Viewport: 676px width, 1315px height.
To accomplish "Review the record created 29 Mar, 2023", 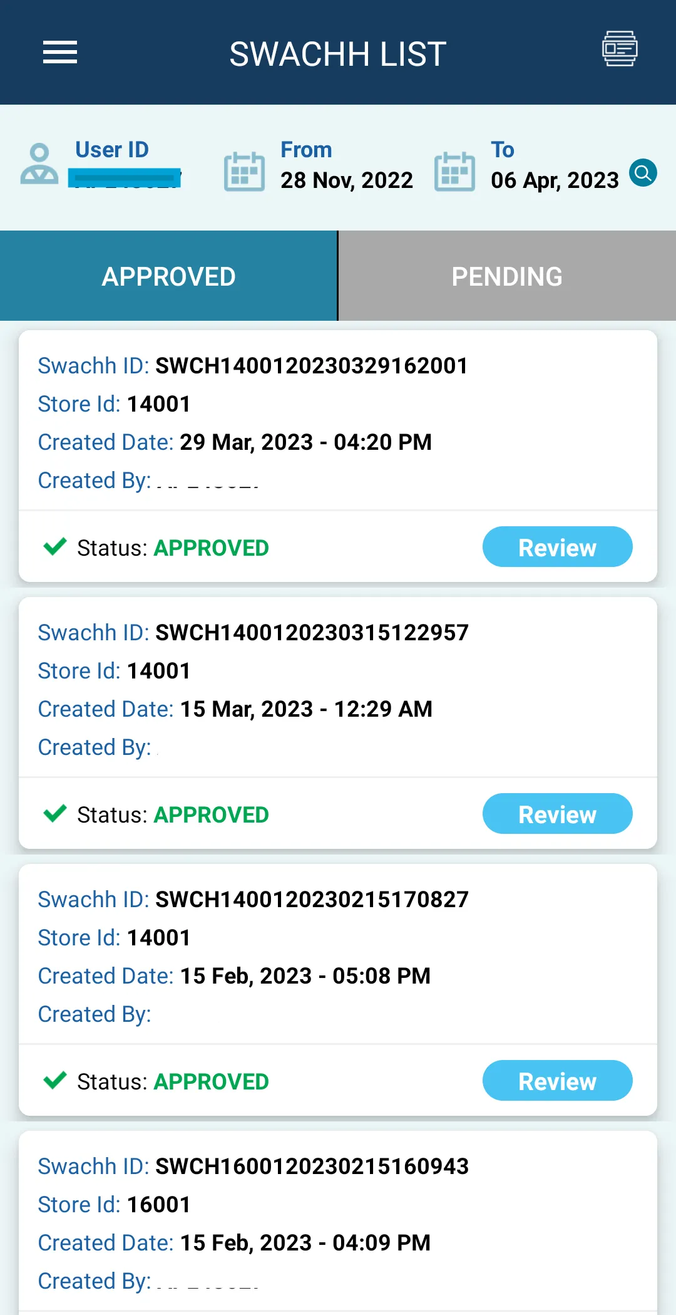I will [556, 546].
